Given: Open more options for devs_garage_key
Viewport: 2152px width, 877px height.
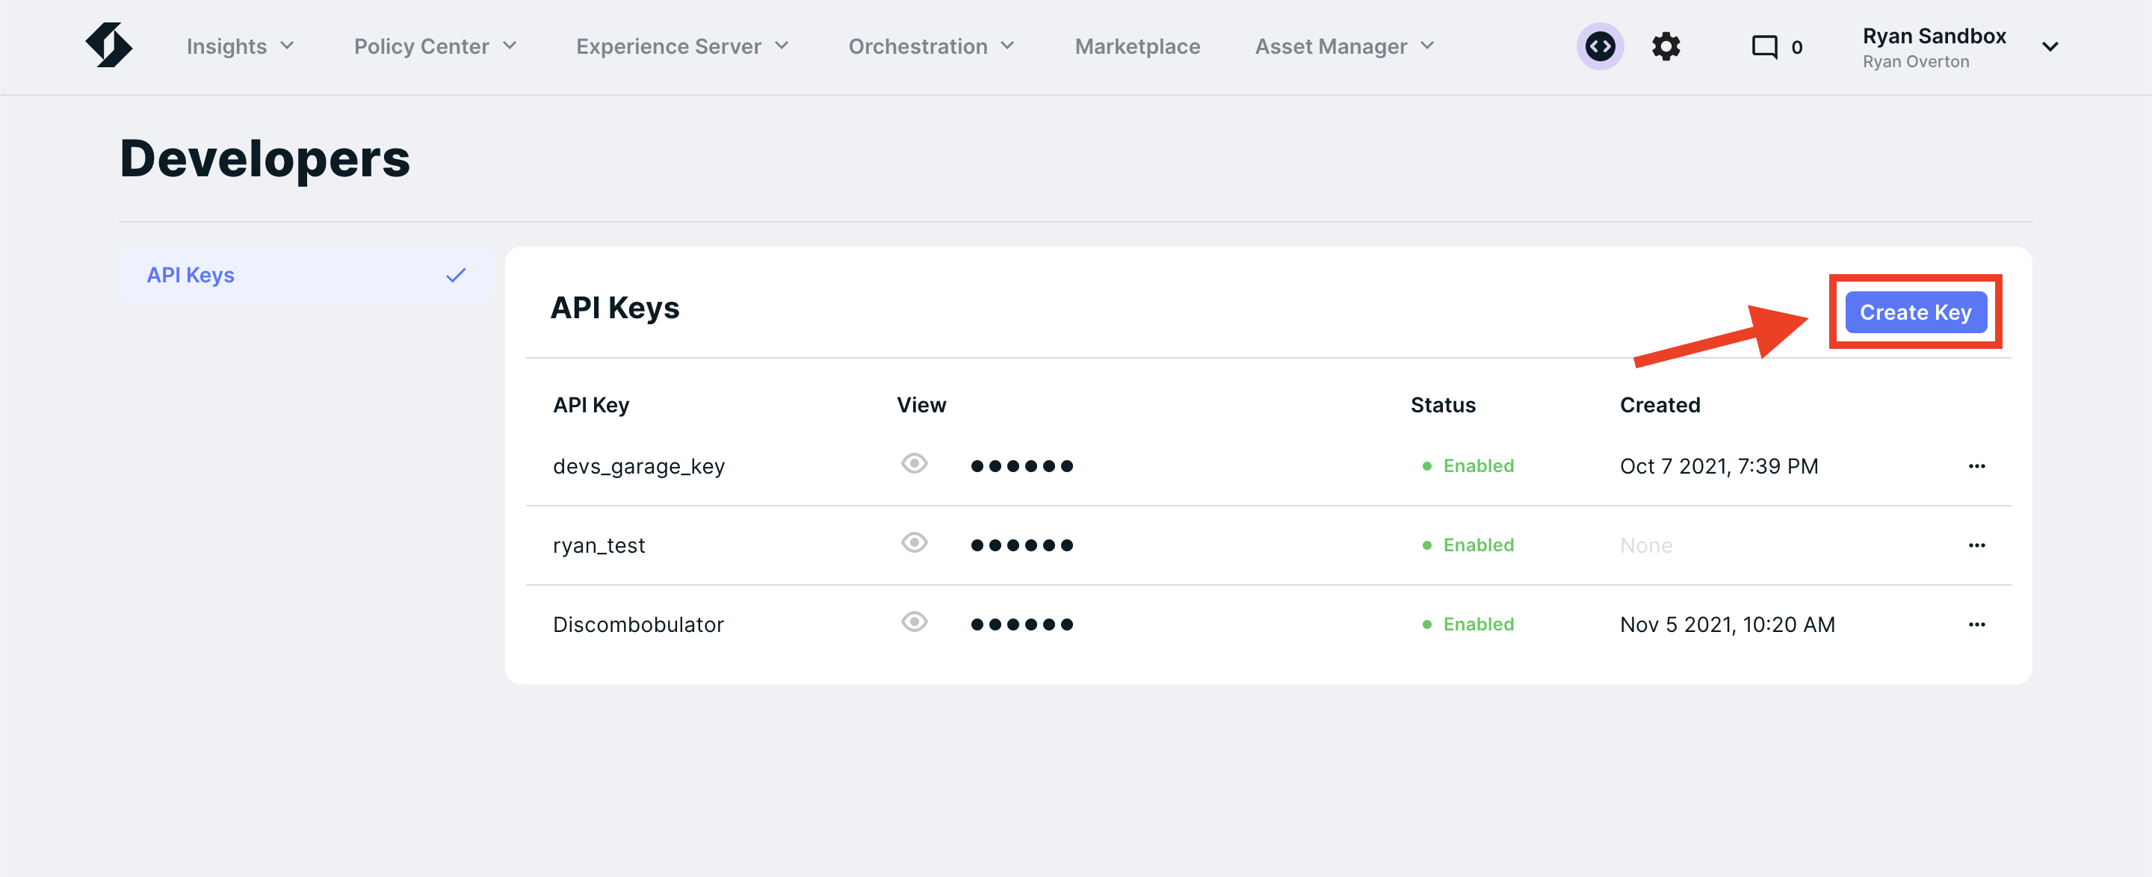Looking at the screenshot, I should (x=1976, y=466).
